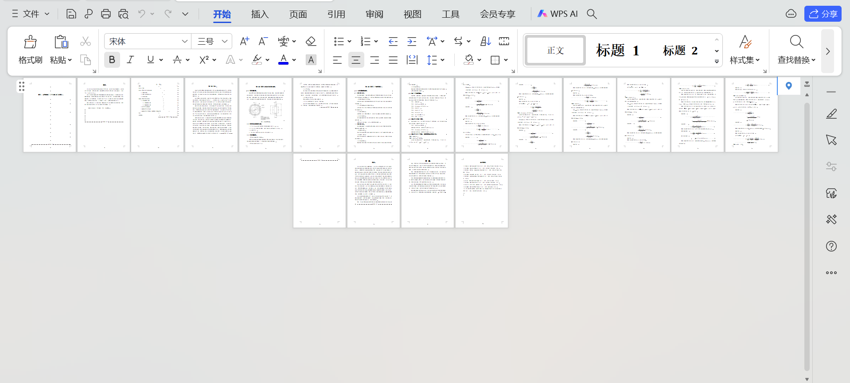Decrease paragraph indent
Image resolution: width=850 pixels, height=383 pixels.
click(393, 42)
